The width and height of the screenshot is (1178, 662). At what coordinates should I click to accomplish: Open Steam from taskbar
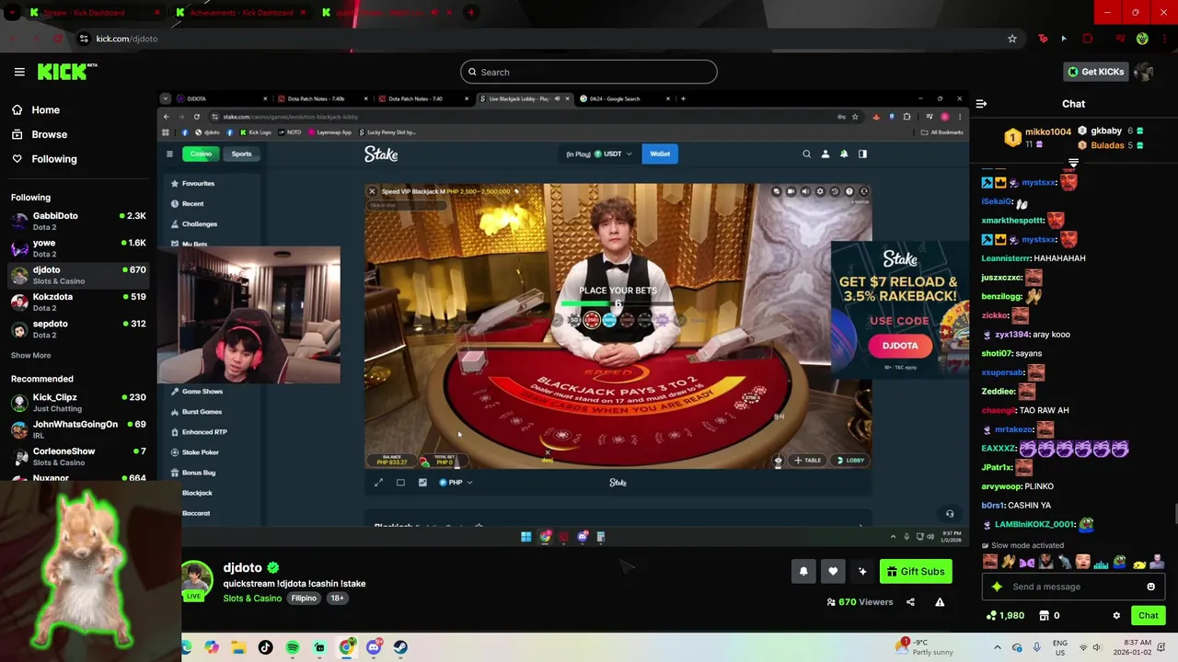[400, 647]
